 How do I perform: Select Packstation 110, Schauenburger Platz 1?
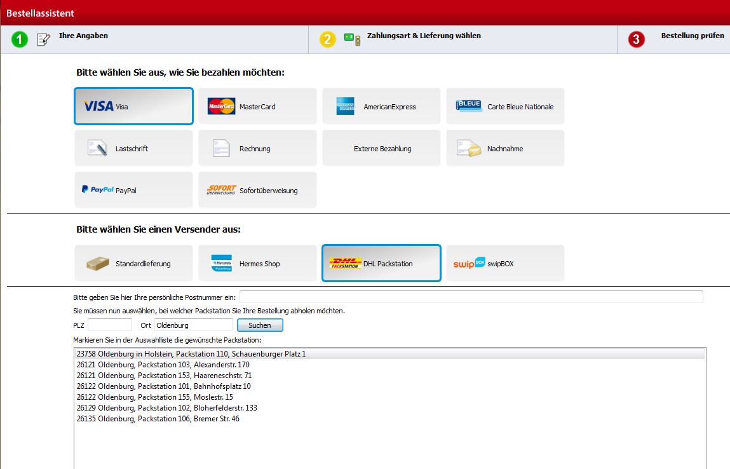pos(389,354)
